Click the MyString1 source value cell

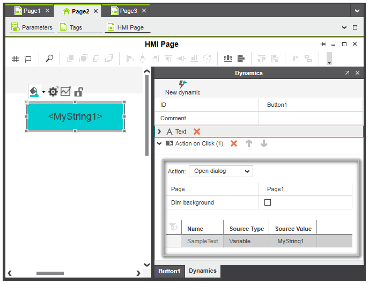point(290,241)
